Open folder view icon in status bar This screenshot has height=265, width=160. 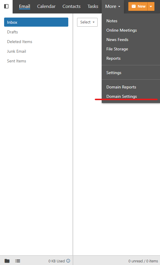(x=7, y=261)
